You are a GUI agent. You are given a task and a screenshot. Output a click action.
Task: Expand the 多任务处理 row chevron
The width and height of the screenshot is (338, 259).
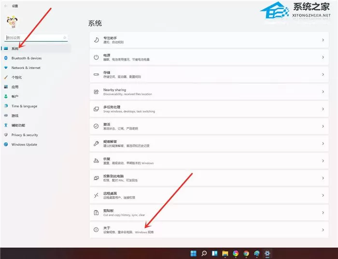coord(323,109)
